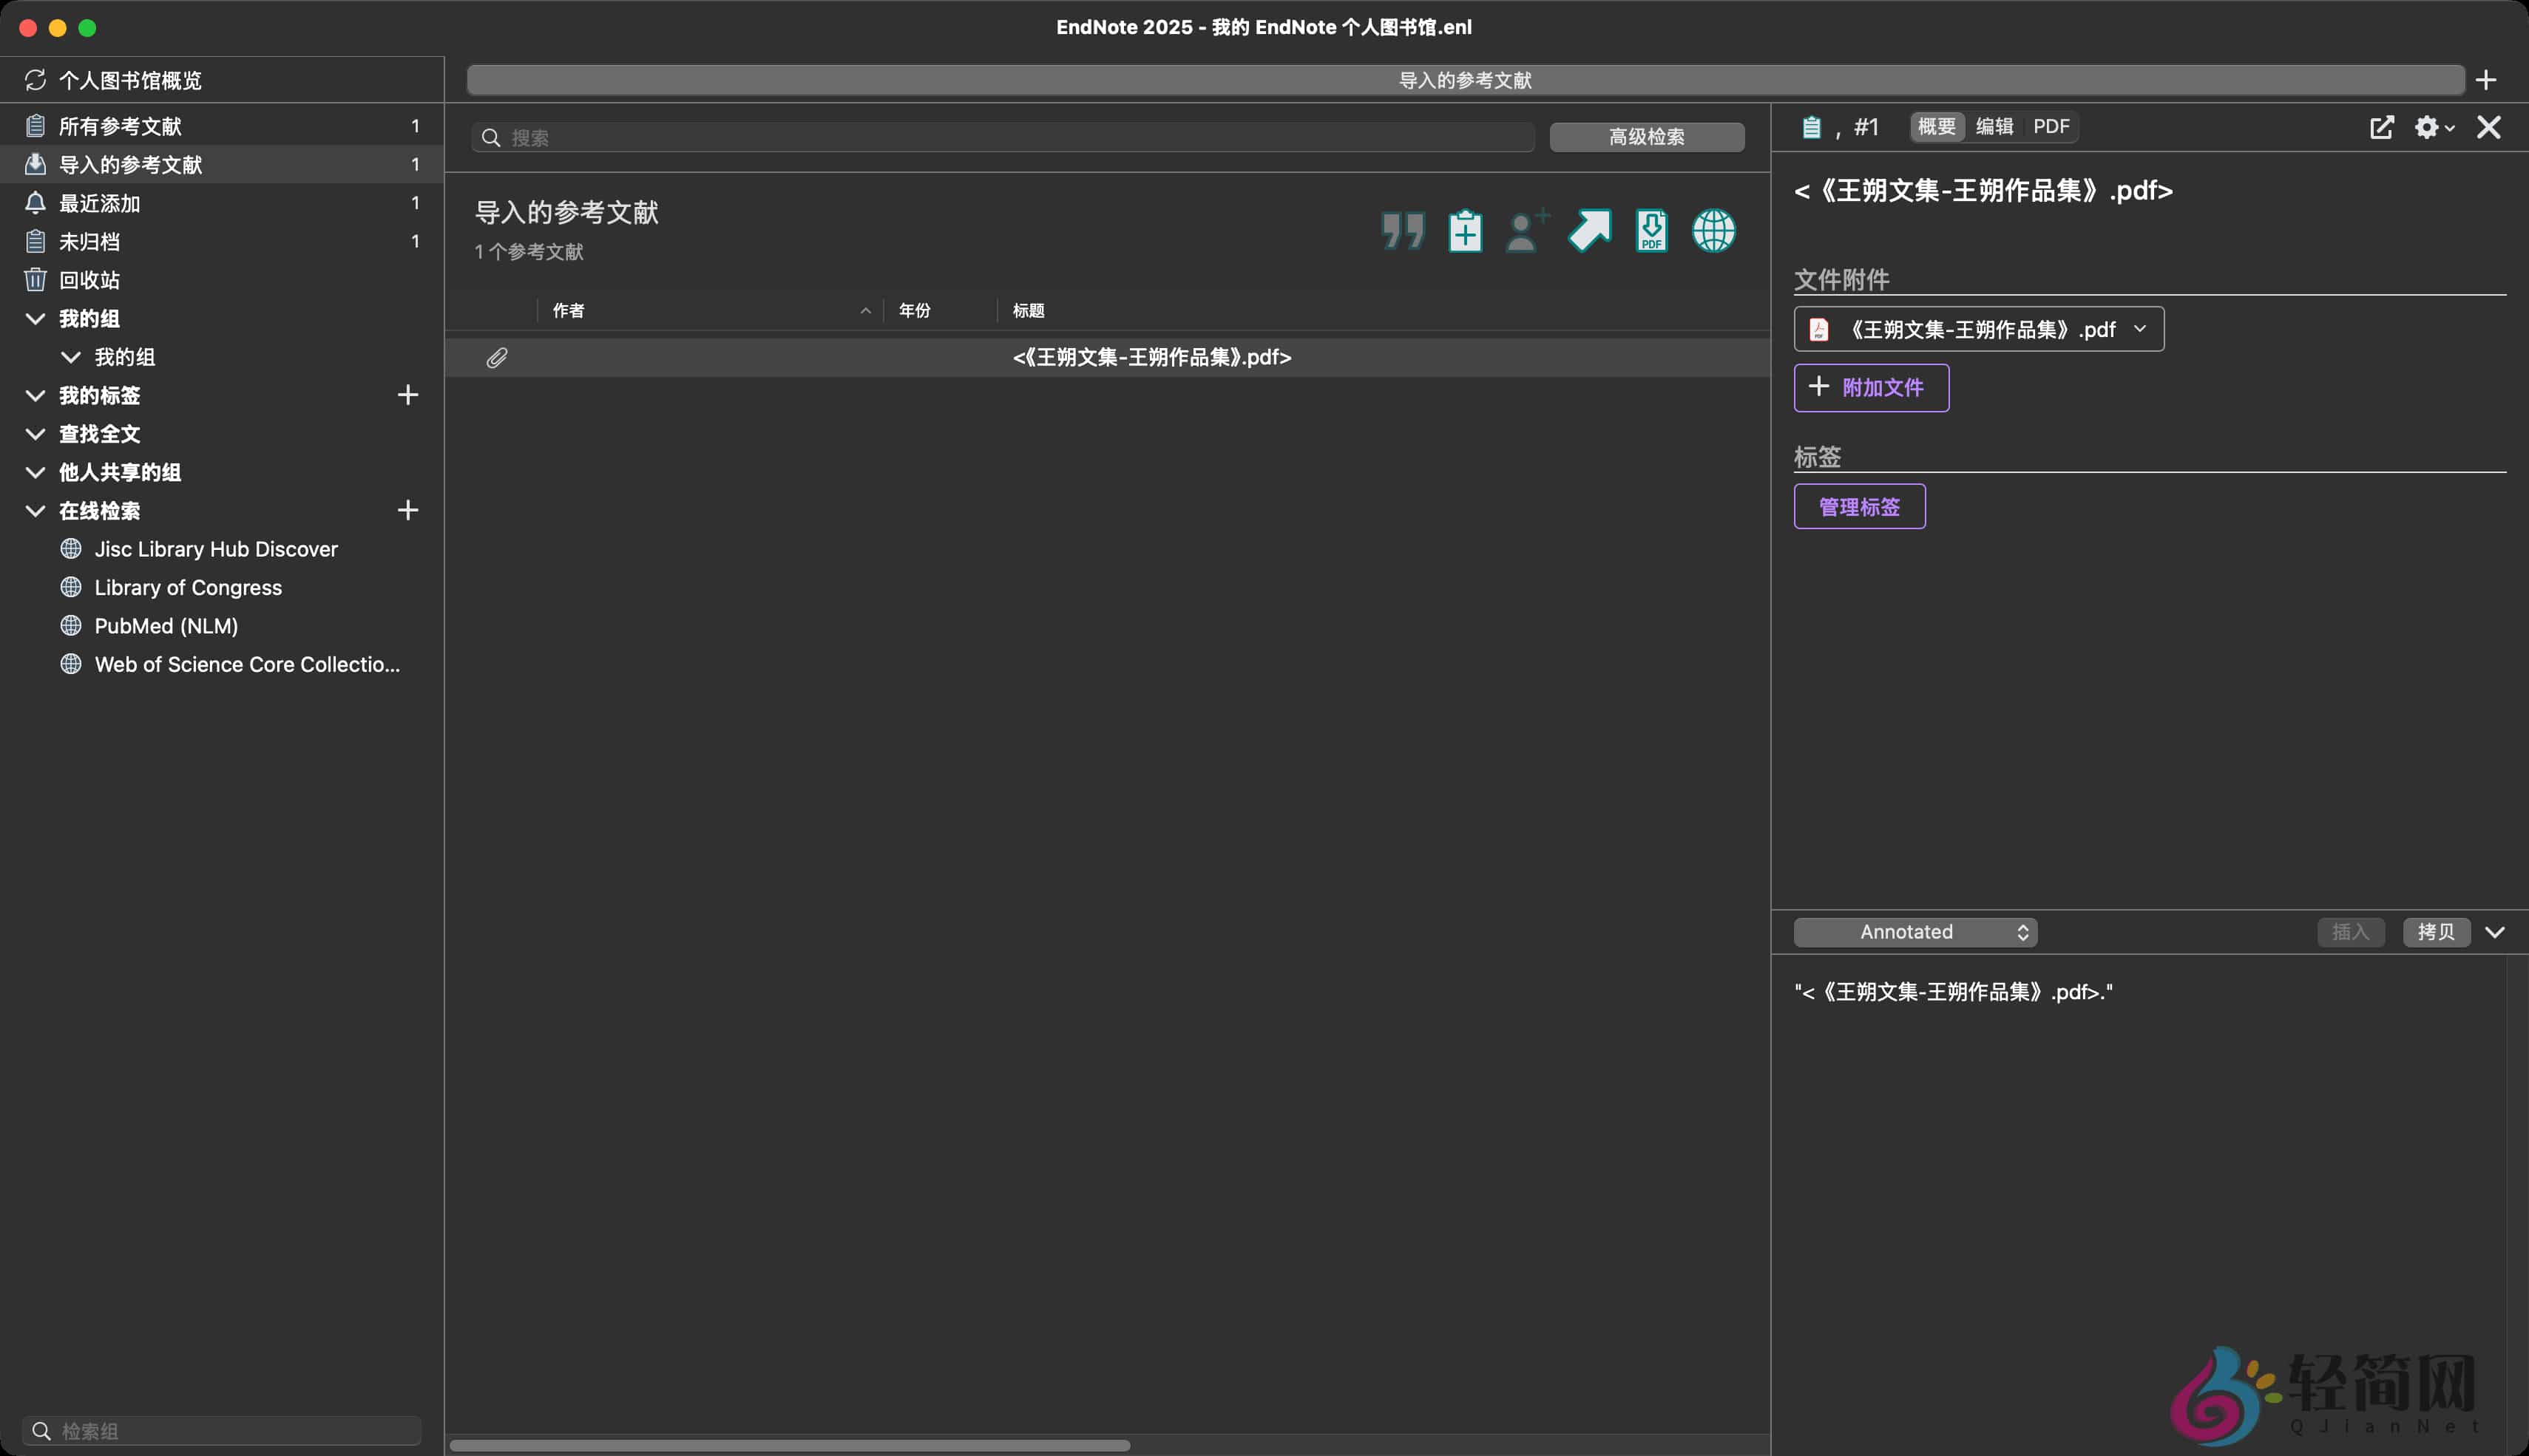Screen dimensions: 2529x1456
Task: Open the 最近添加 group
Action: (221, 203)
